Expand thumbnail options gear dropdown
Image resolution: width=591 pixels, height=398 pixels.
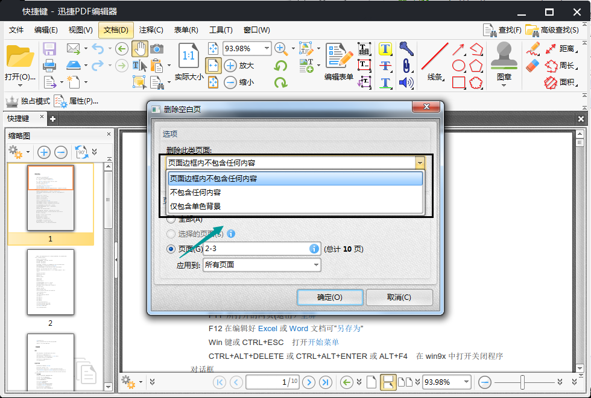pos(28,152)
